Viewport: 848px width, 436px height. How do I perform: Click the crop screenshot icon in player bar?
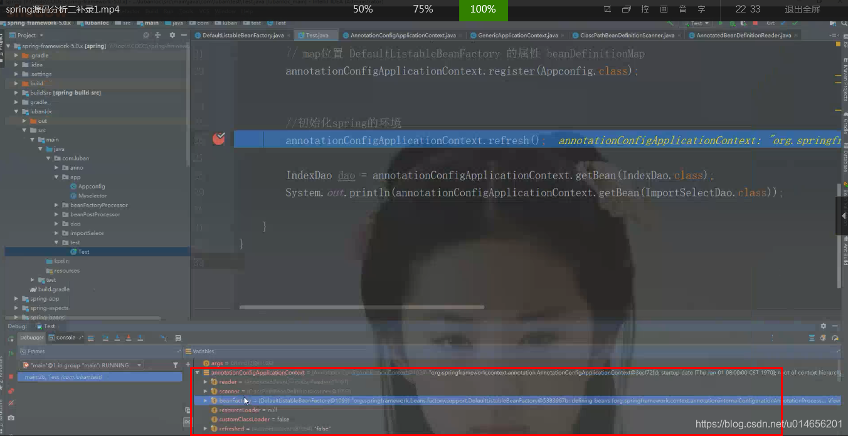coord(607,9)
